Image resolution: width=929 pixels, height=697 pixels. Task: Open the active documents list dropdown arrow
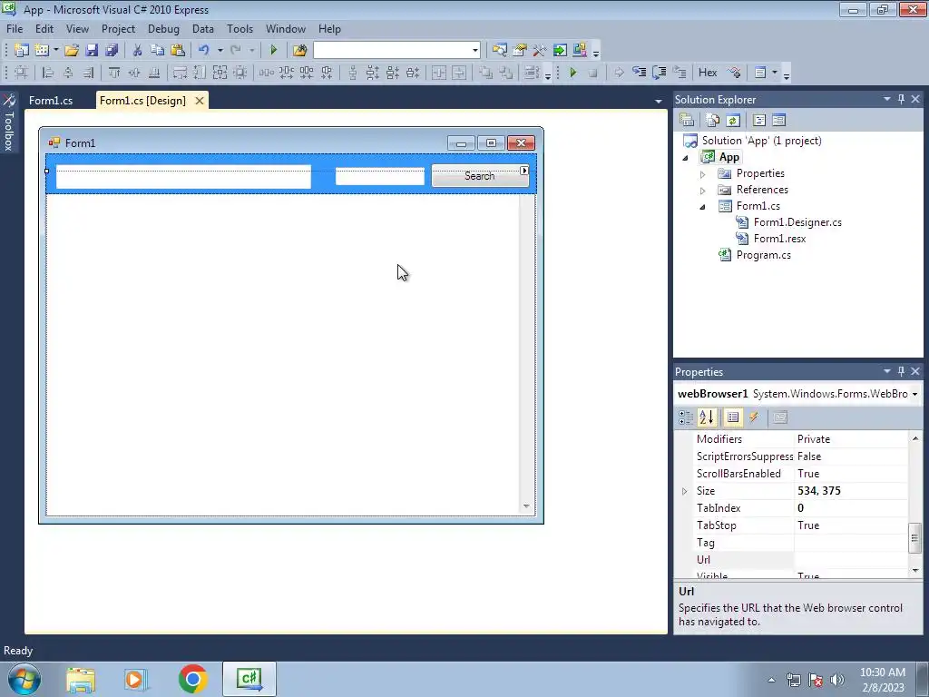(x=659, y=102)
